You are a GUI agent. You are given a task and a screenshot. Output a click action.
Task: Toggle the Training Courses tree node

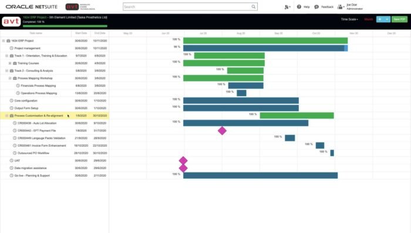10,63
